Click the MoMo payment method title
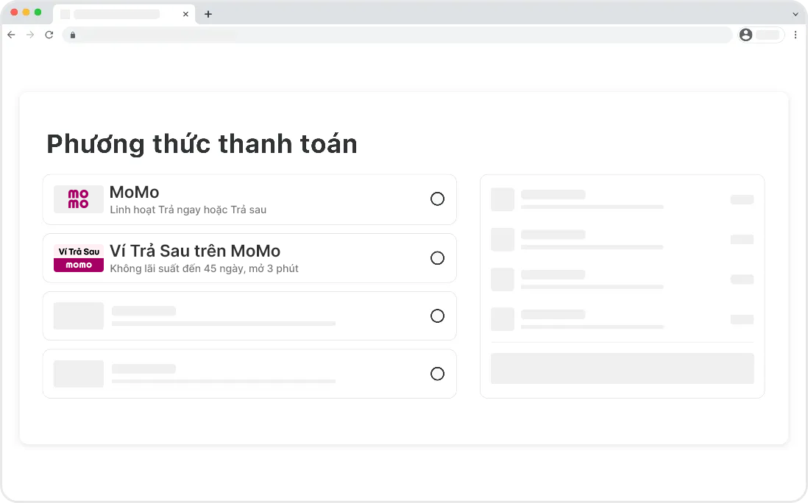 click(x=134, y=192)
